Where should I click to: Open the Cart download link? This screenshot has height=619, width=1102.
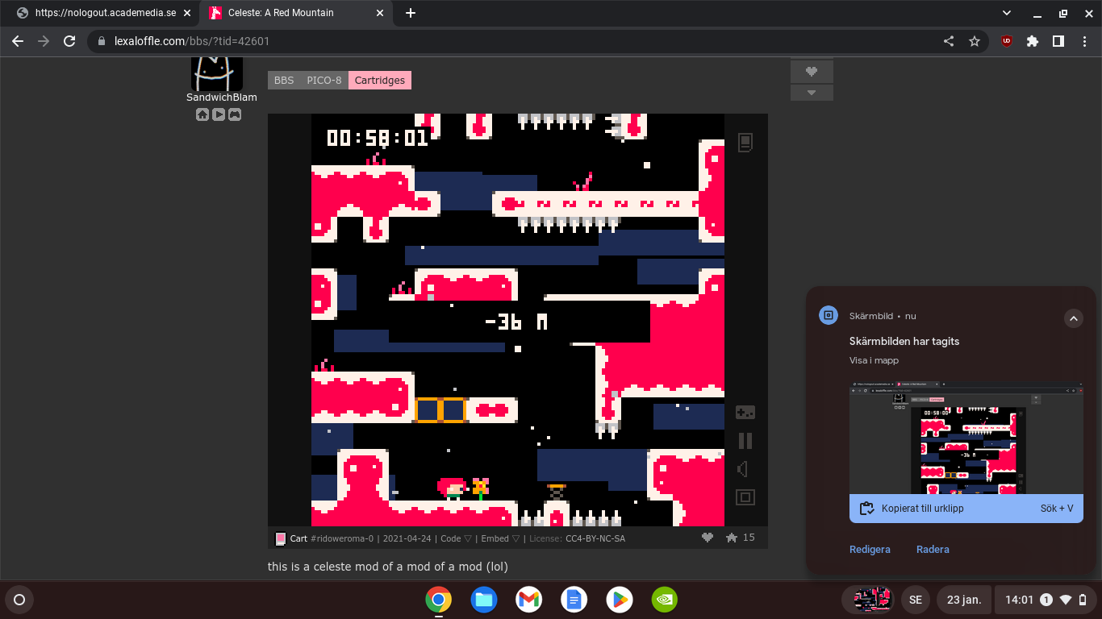pos(298,538)
